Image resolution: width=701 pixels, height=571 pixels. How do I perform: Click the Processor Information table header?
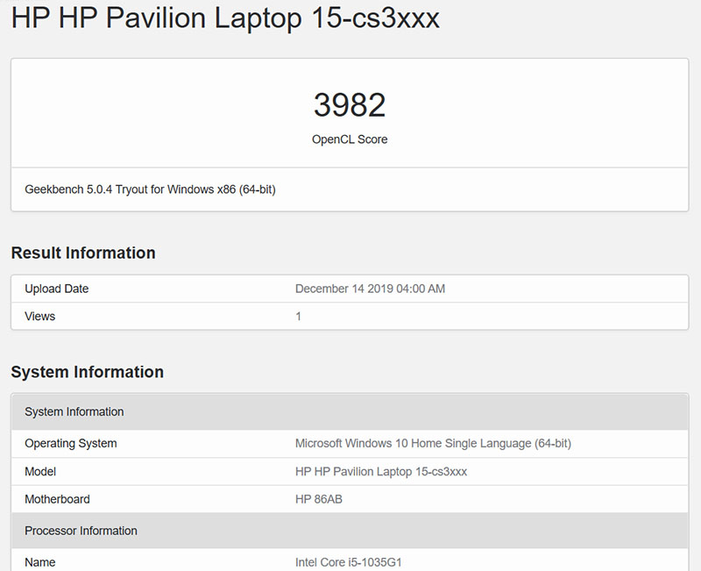click(x=350, y=531)
